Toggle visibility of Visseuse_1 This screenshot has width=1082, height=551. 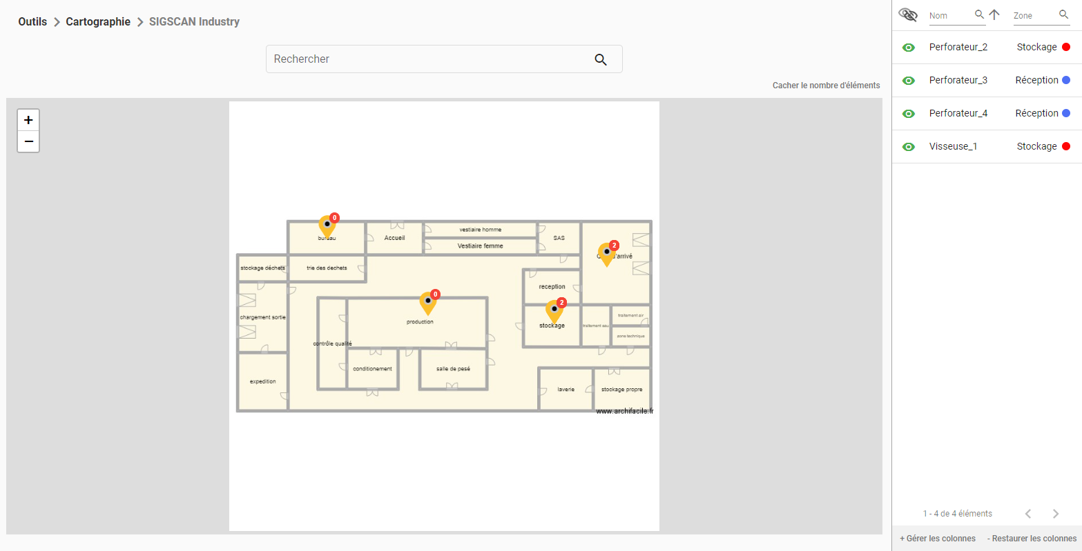point(909,147)
